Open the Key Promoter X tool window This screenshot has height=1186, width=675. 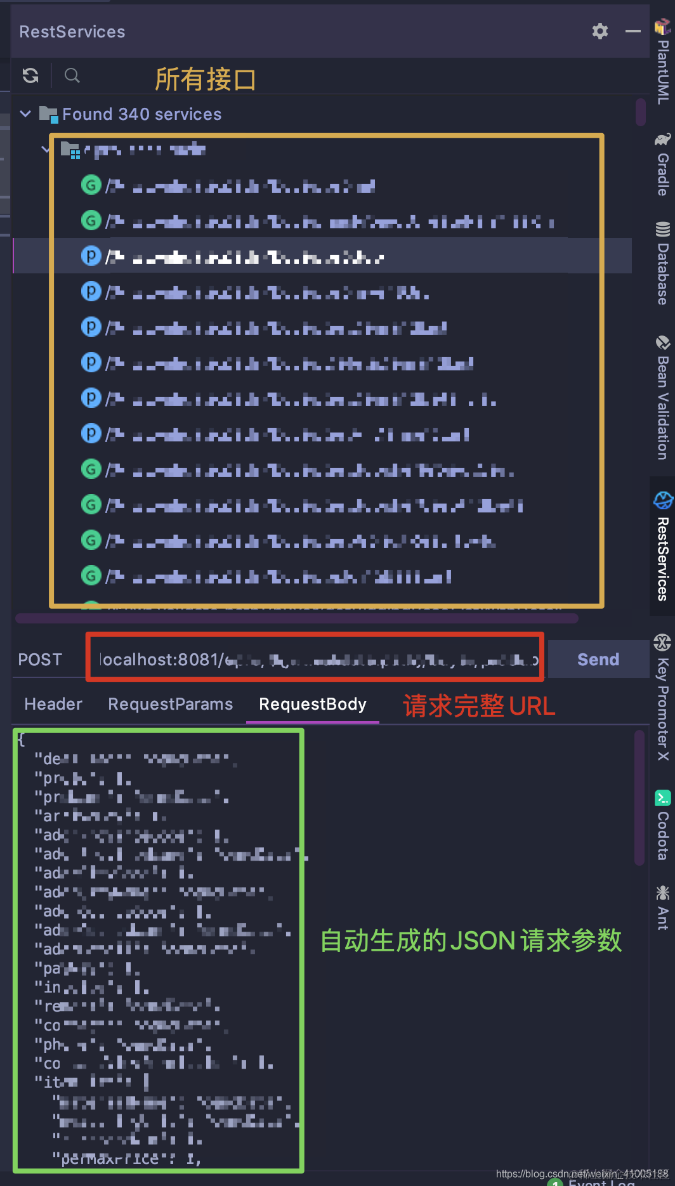coord(663,697)
